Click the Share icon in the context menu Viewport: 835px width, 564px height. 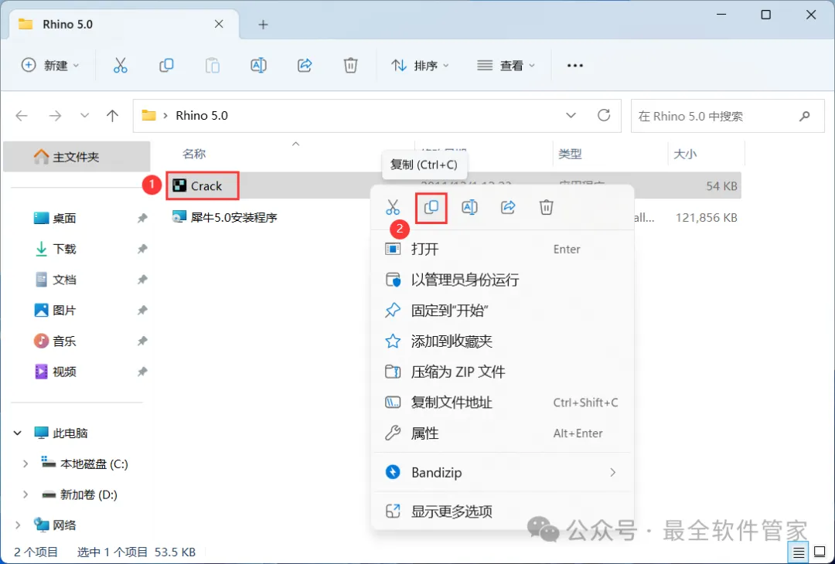[508, 207]
